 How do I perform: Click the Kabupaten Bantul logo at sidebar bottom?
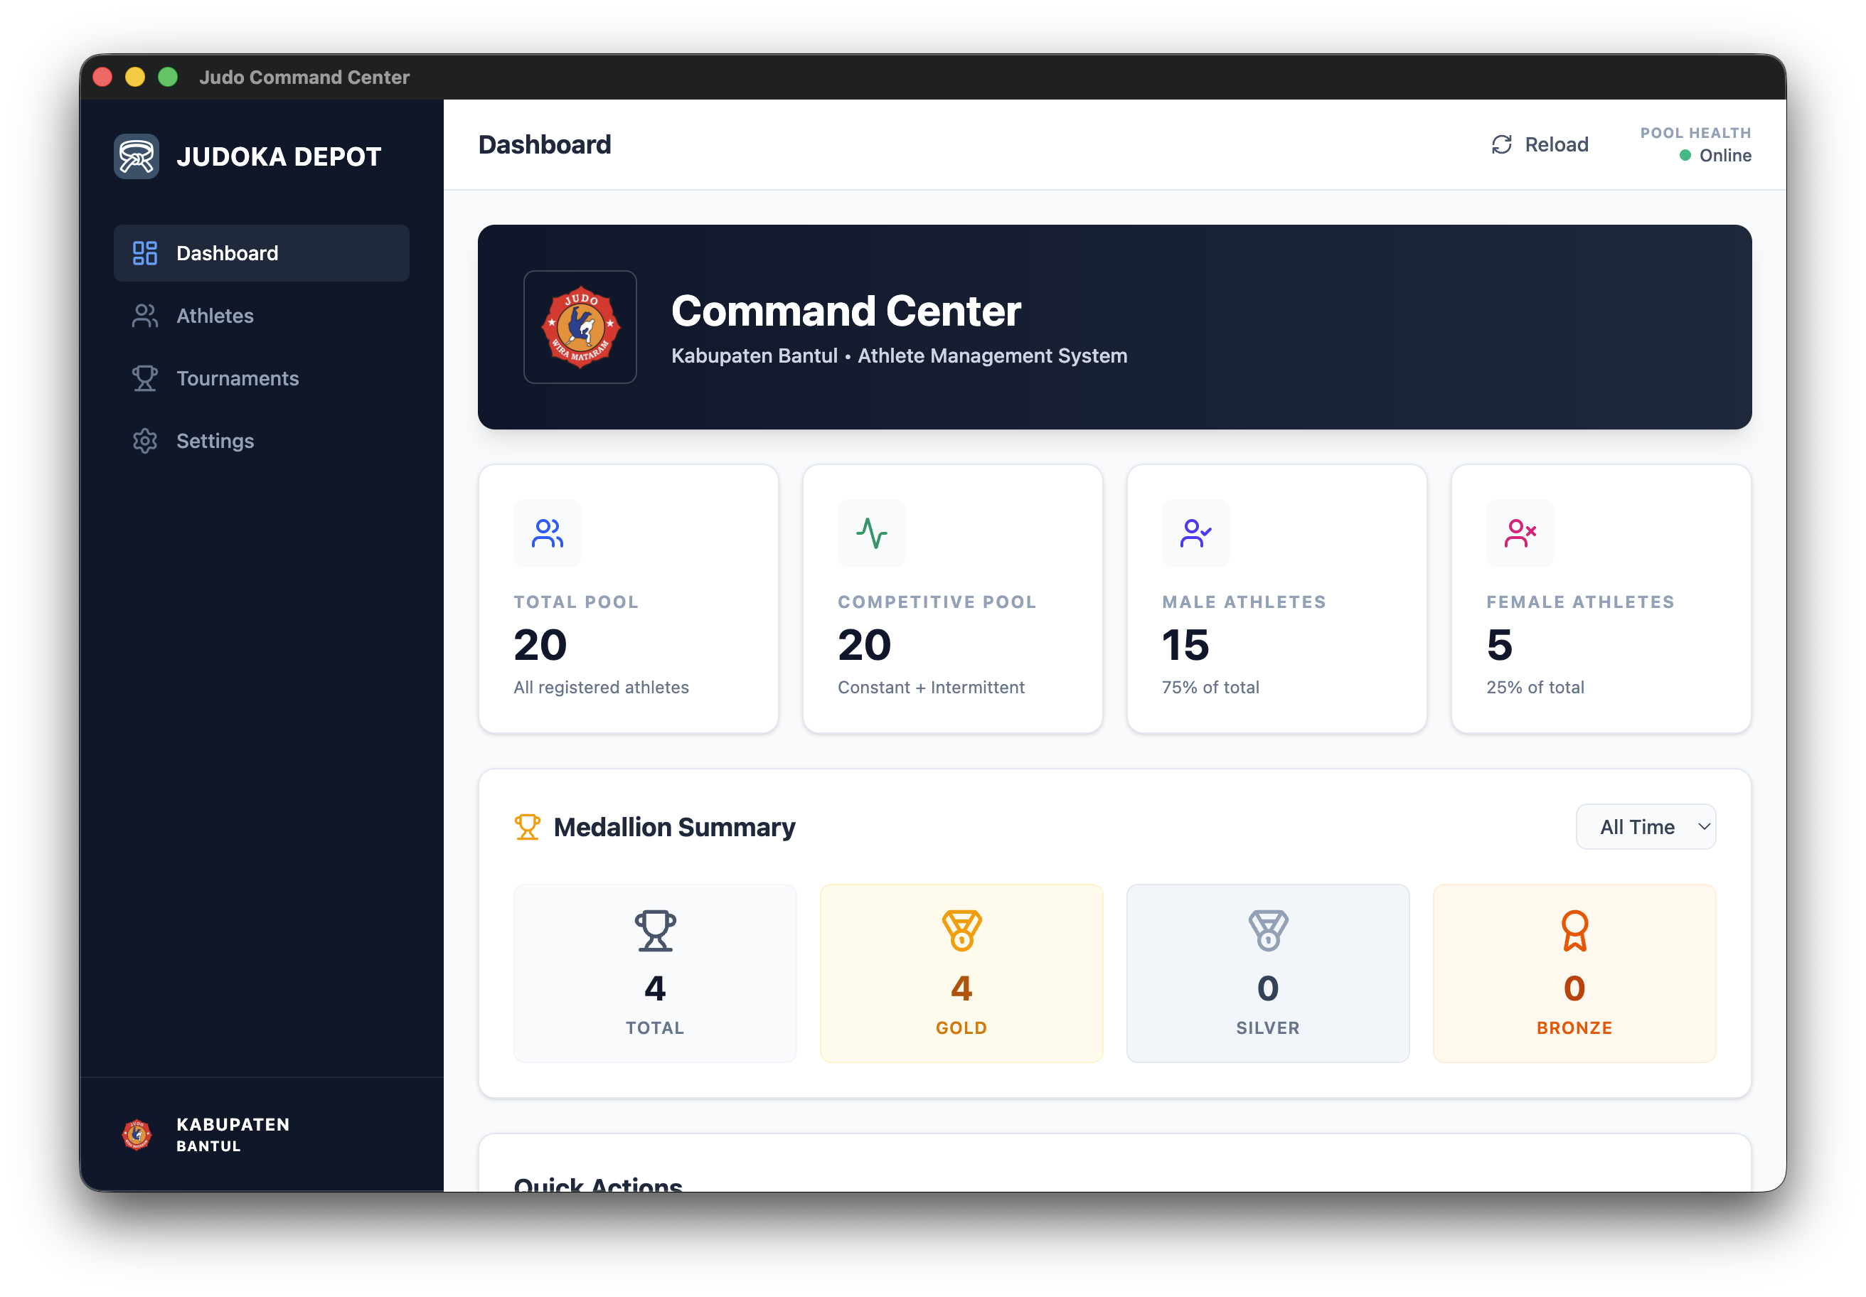[x=137, y=1134]
